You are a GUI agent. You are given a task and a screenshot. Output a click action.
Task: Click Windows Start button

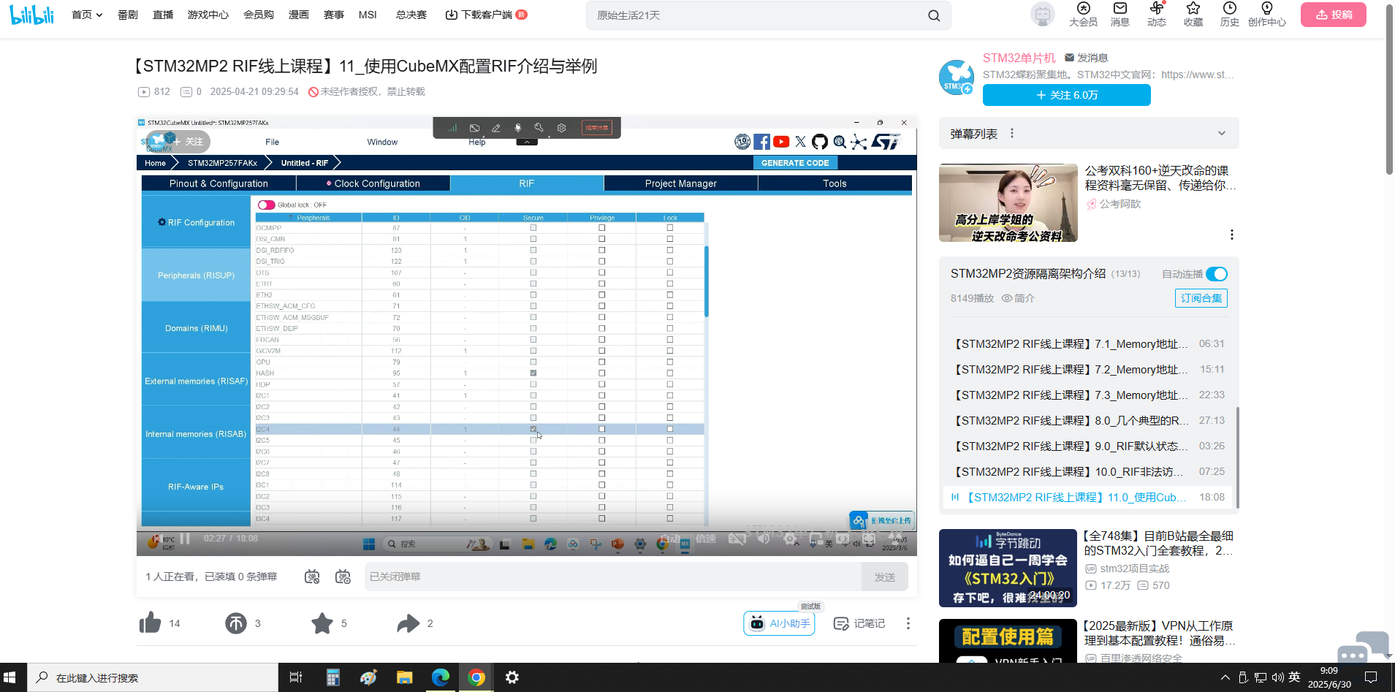[x=10, y=677]
